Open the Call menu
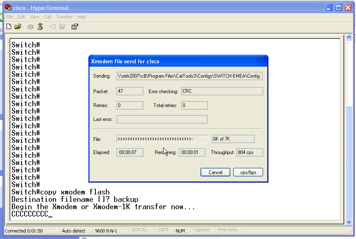Viewport: 356px width, 239px height. (47, 17)
